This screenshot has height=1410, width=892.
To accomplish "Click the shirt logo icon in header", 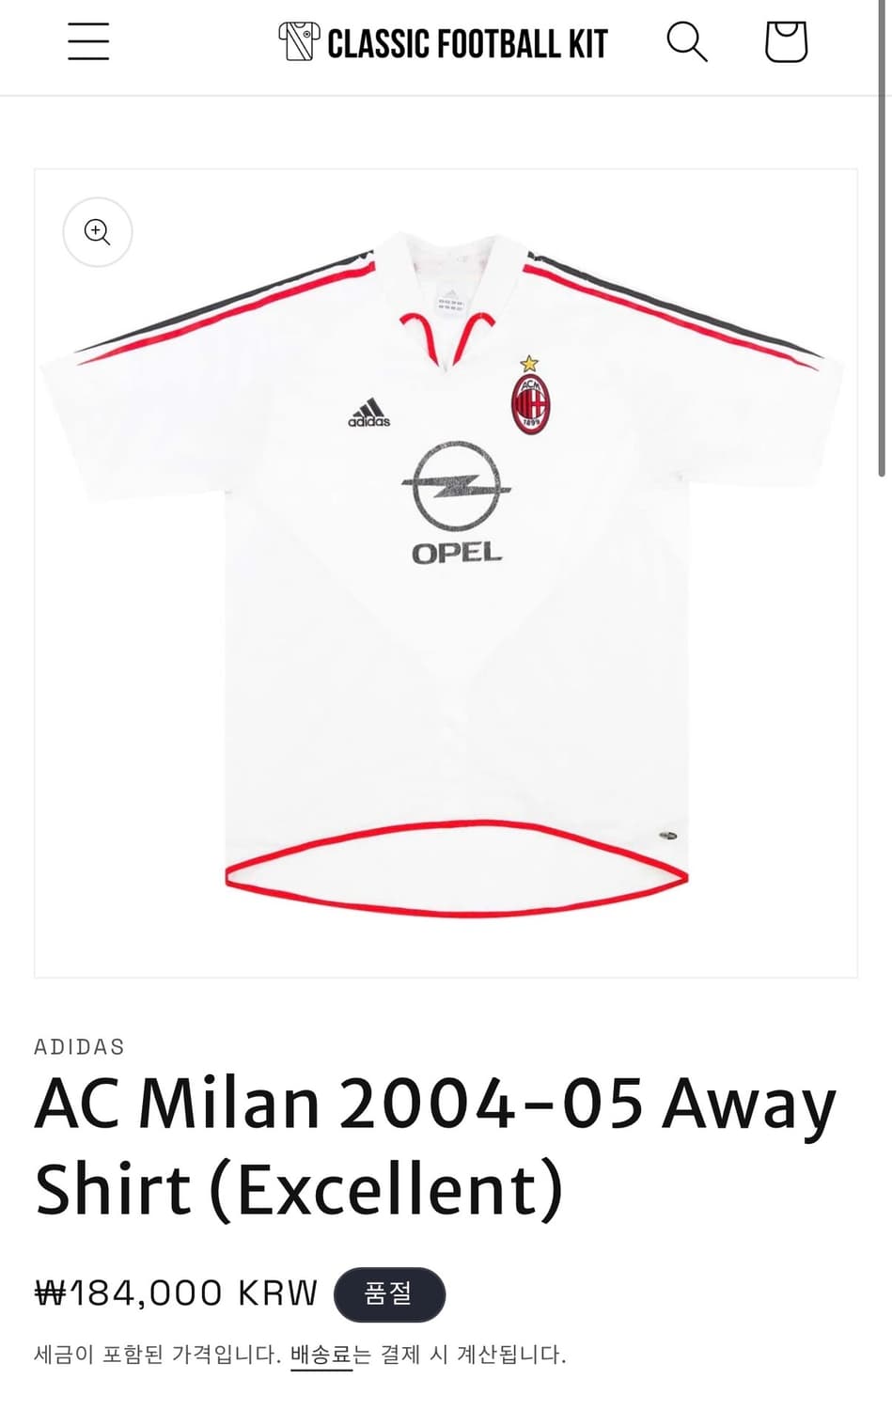I will point(299,41).
